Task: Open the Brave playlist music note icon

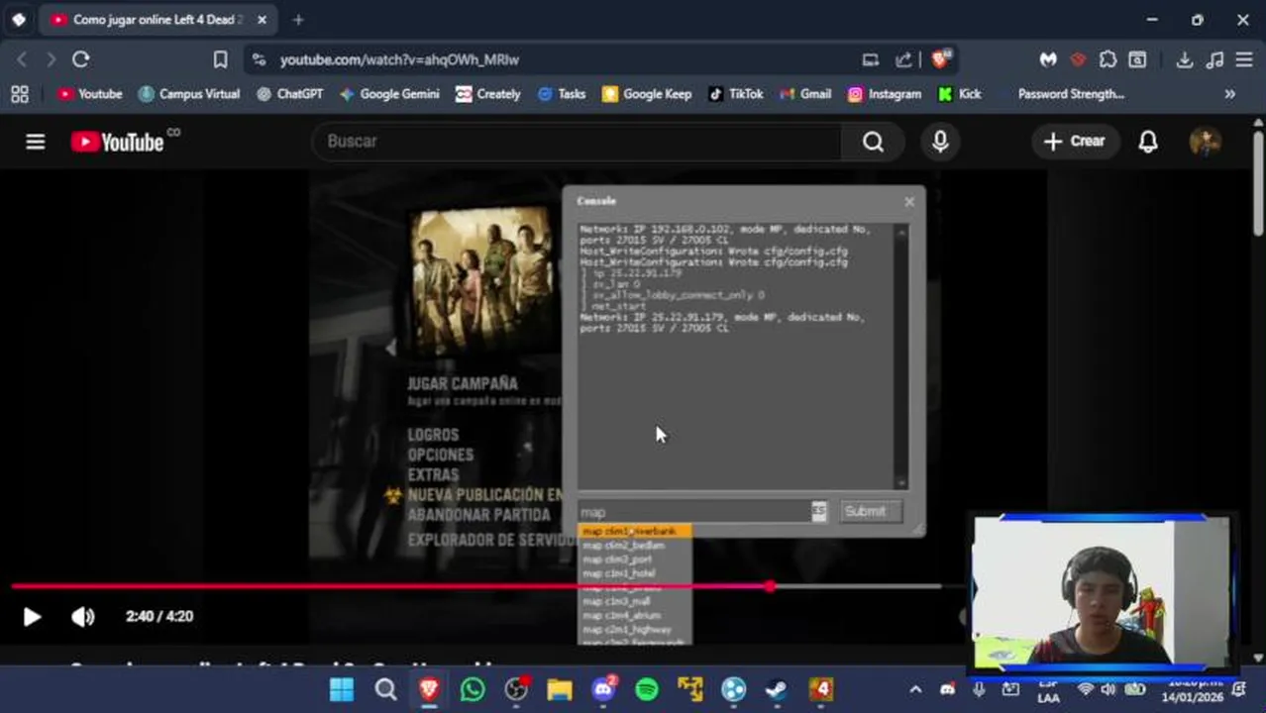Action: [x=1214, y=59]
